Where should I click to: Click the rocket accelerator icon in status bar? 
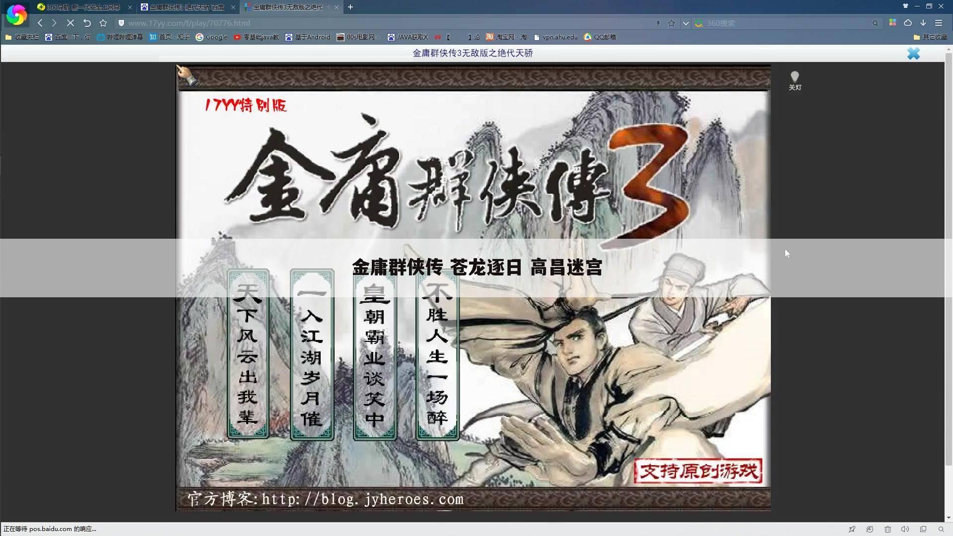click(852, 529)
